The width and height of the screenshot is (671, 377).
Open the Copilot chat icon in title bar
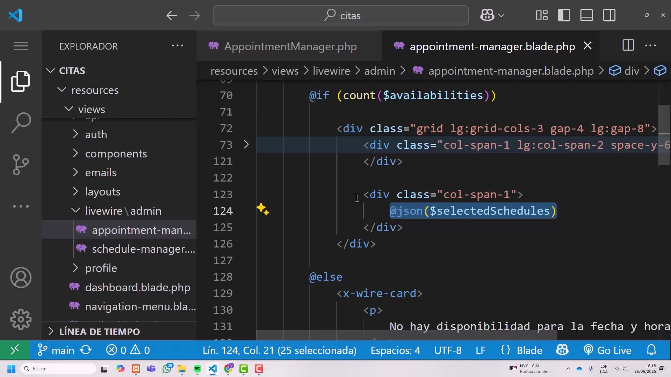(x=487, y=15)
